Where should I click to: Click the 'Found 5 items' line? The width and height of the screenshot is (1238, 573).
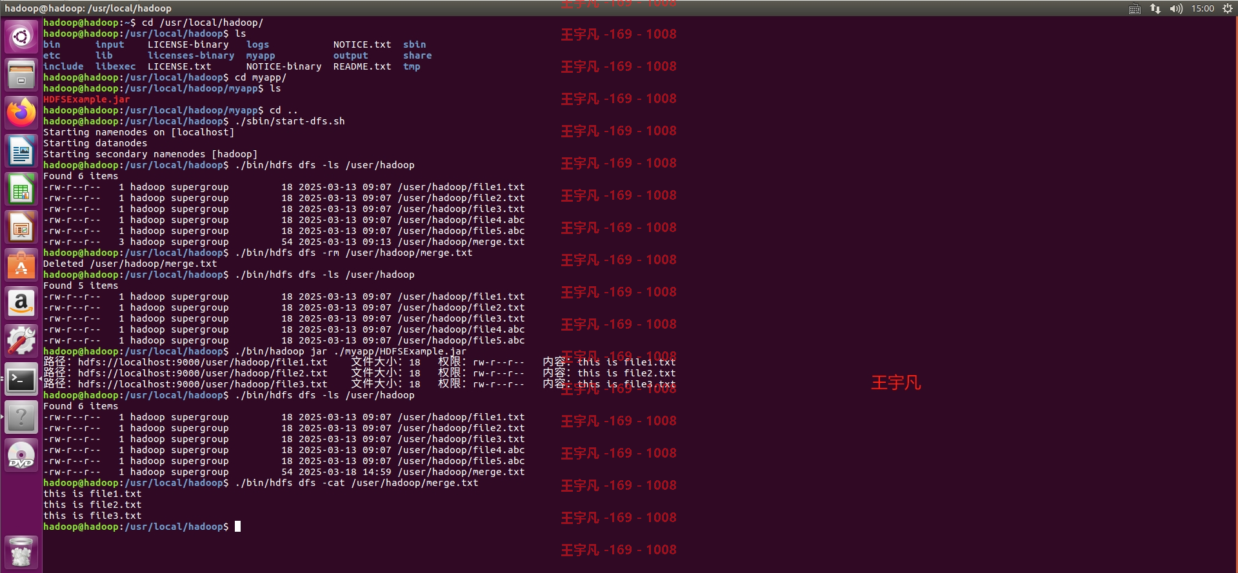(81, 286)
